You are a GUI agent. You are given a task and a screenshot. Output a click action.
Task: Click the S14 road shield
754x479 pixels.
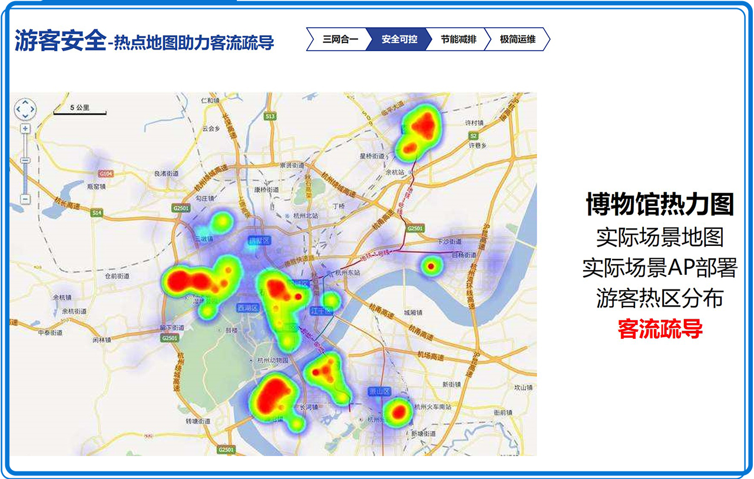point(97,212)
